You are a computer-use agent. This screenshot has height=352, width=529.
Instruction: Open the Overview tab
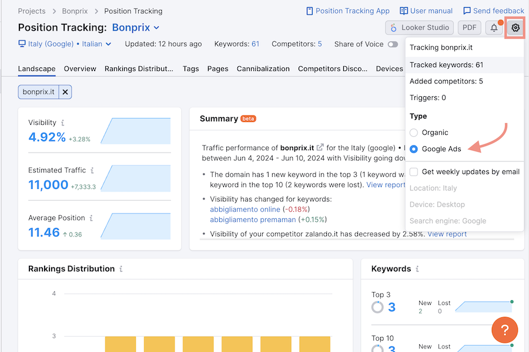[80, 69]
